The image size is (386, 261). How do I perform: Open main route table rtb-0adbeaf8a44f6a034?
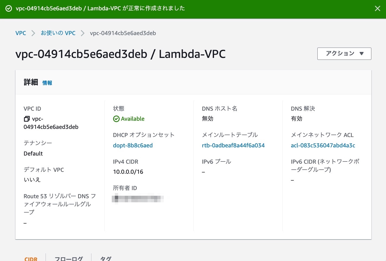[233, 145]
